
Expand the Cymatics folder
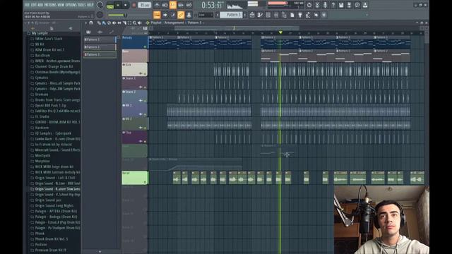tap(42, 78)
